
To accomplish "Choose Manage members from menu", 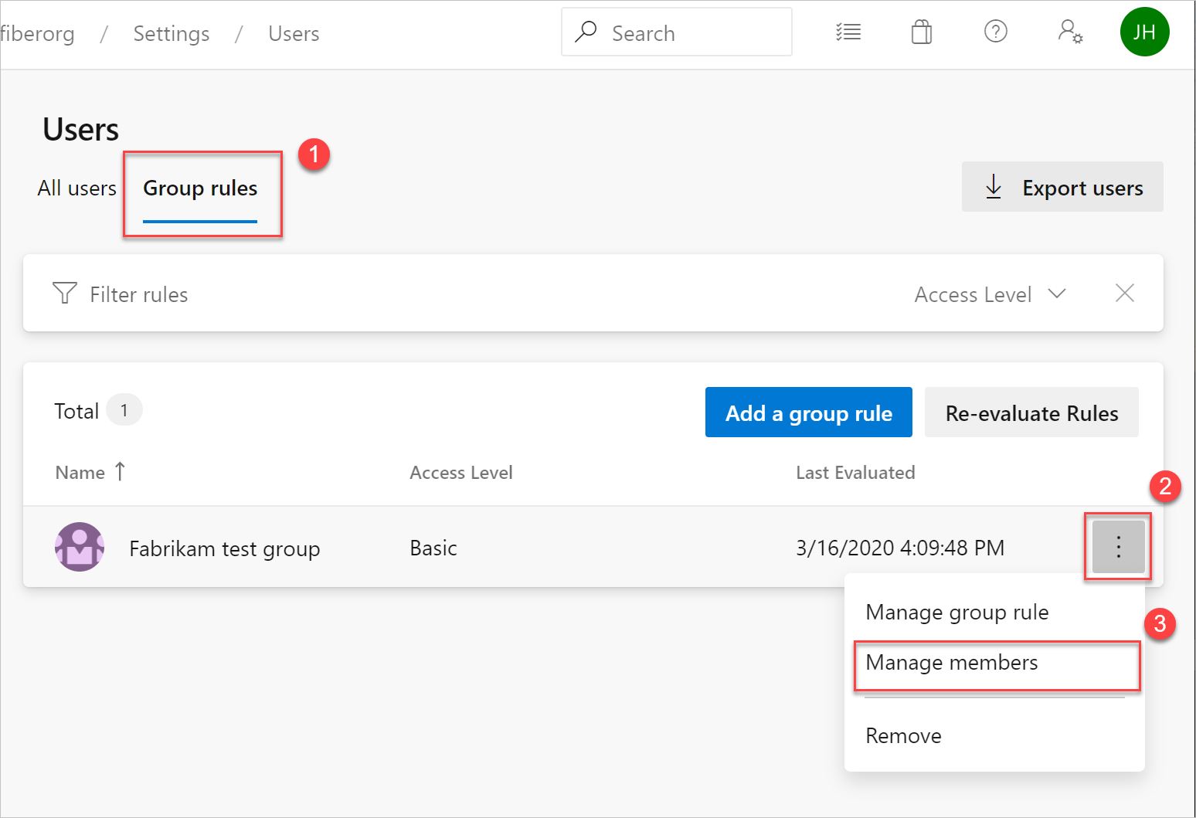I will click(x=951, y=663).
